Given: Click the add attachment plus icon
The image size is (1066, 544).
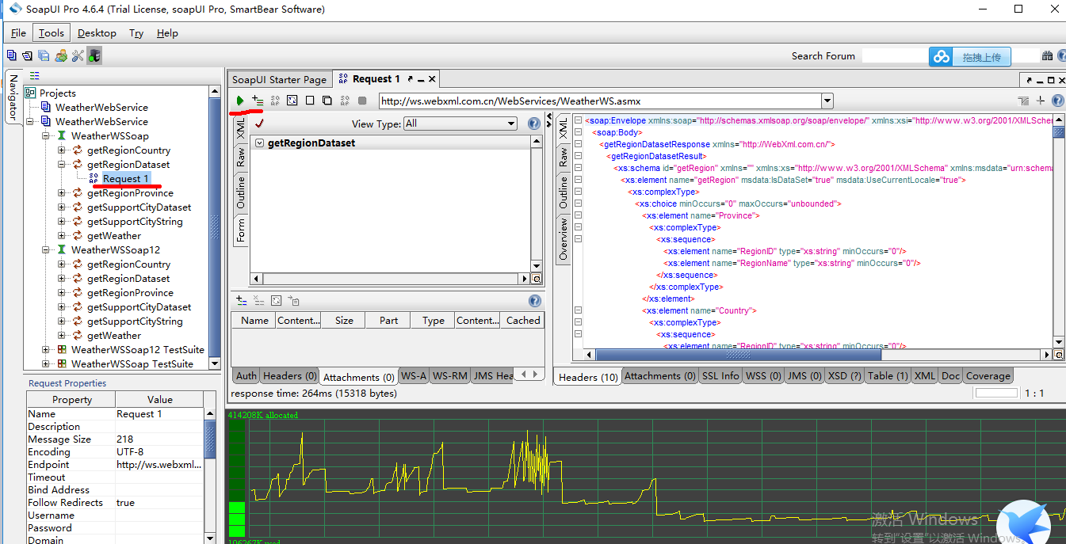Looking at the screenshot, I should 242,301.
